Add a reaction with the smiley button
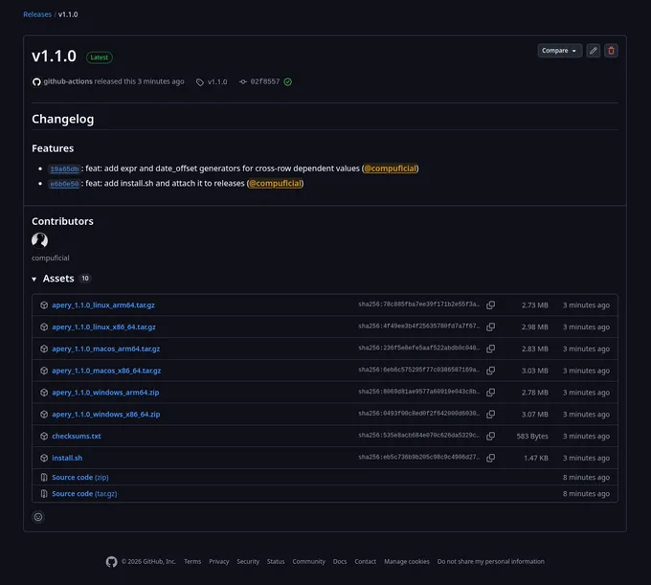Viewport: 651px width, 585px height. 38,517
